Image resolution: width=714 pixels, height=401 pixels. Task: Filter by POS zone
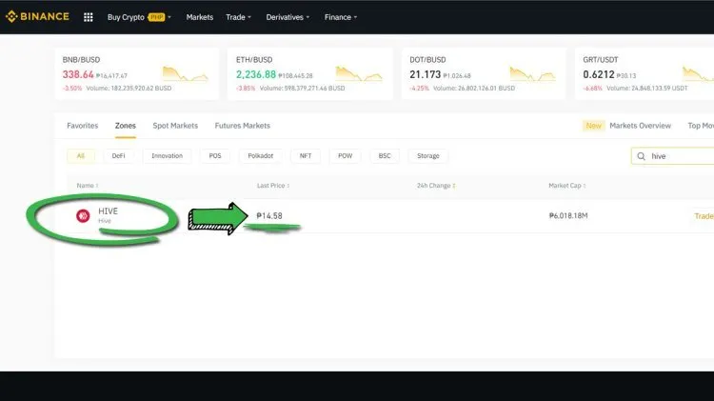(215, 156)
